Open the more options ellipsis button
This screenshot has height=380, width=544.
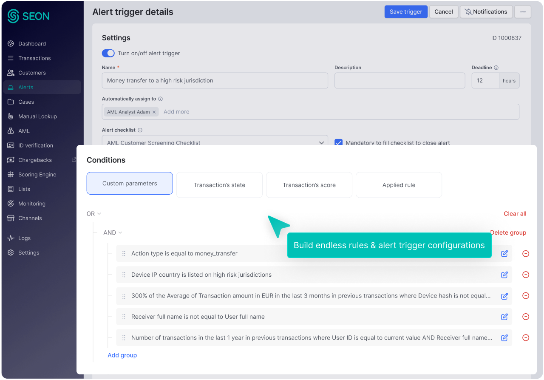click(523, 12)
